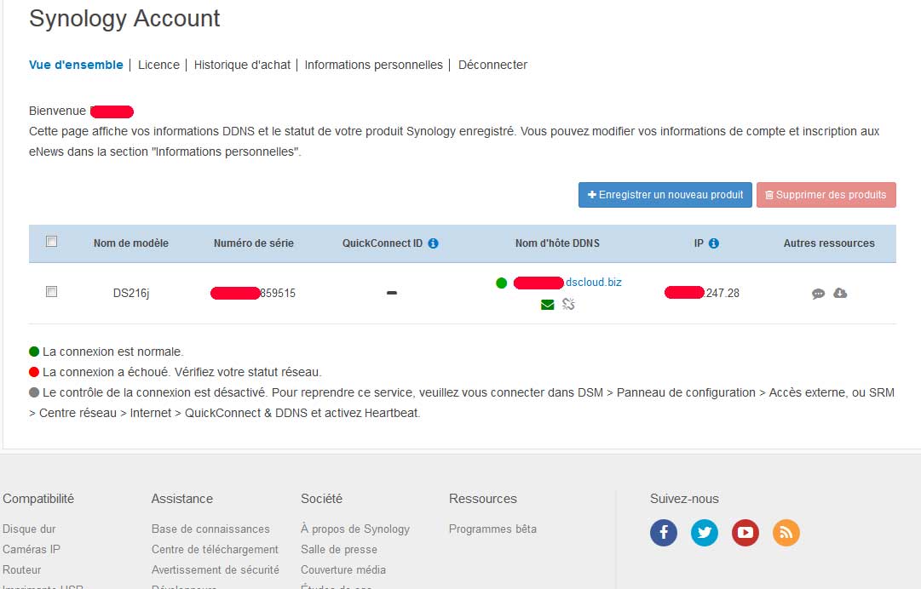
Task: Click the IP address ending 247.28
Action: click(702, 293)
